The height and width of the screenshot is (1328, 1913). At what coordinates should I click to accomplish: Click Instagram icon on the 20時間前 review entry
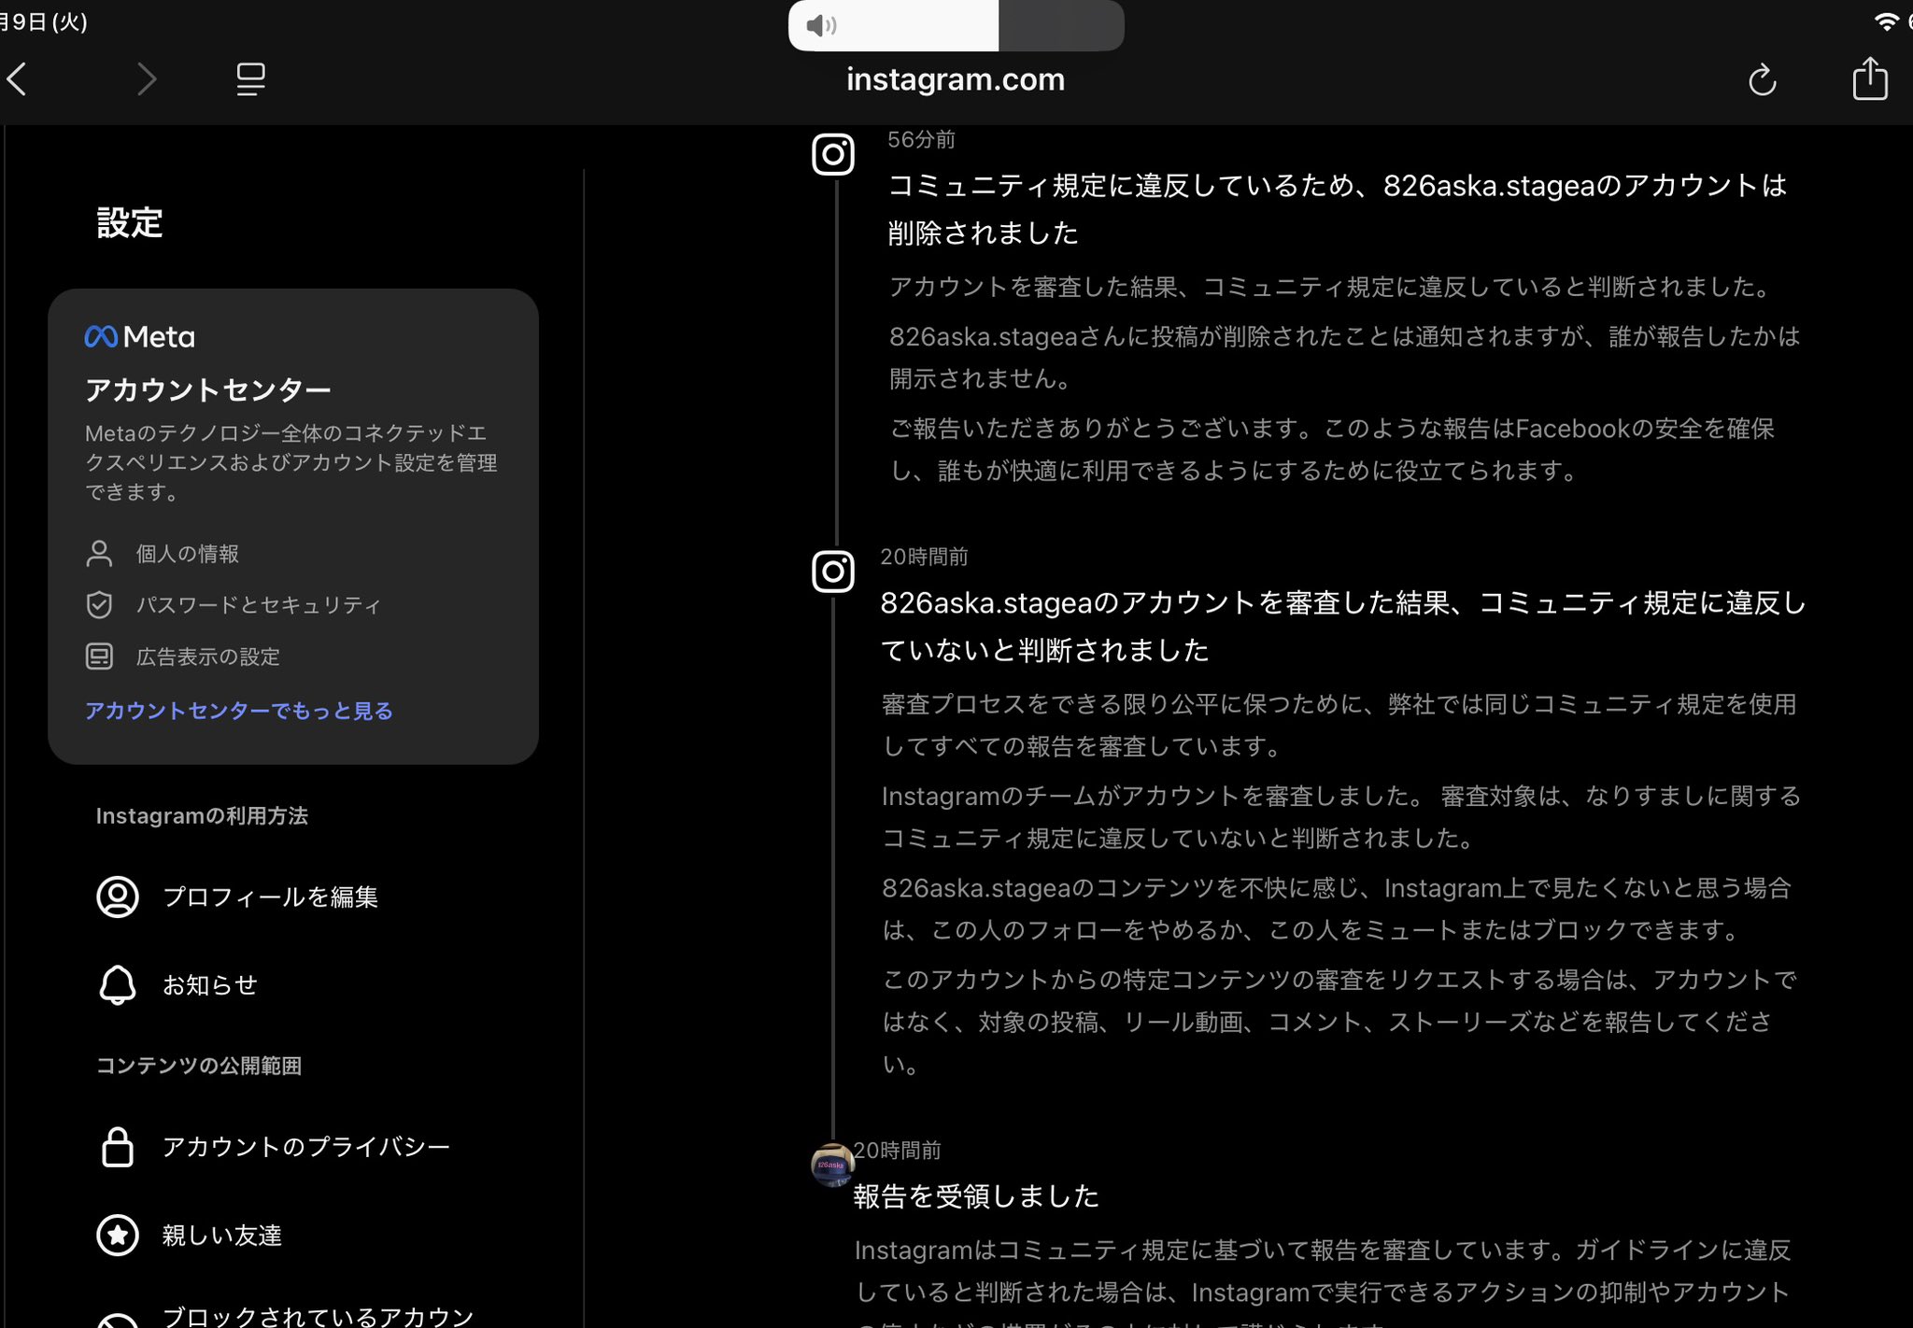(x=833, y=572)
